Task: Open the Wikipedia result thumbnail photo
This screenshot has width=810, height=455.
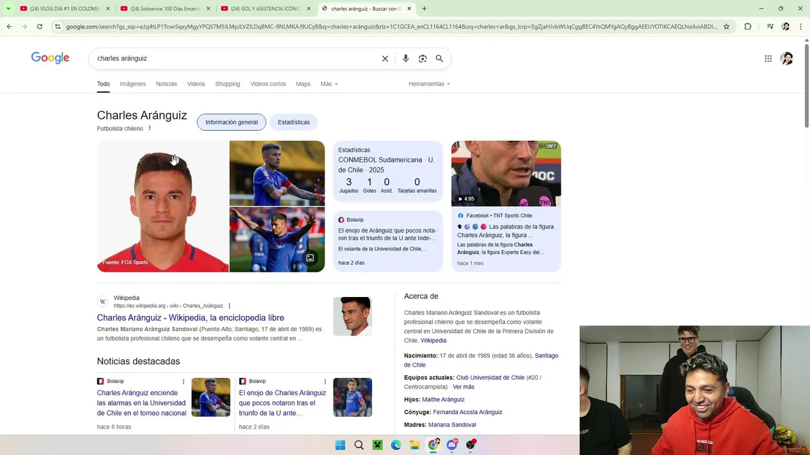Action: pyautogui.click(x=352, y=316)
